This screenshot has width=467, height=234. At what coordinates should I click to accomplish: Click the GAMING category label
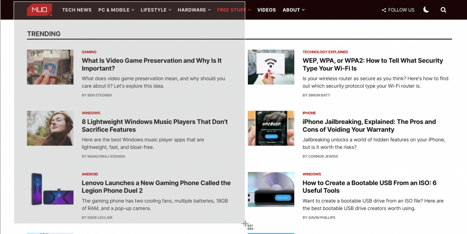pyautogui.click(x=89, y=52)
